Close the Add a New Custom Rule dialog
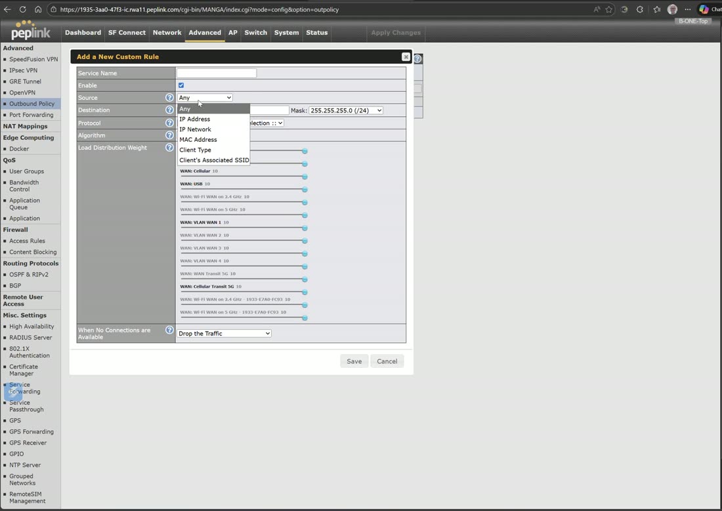Image resolution: width=722 pixels, height=511 pixels. pos(406,56)
